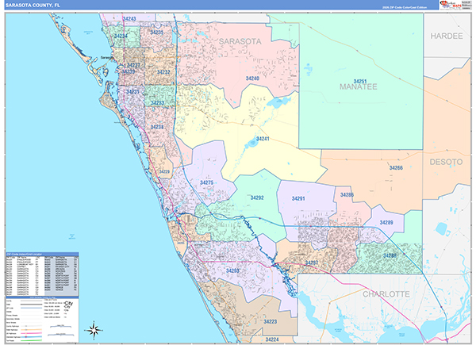
Task: Click the 'City' size sample in the legend
Action: (68, 304)
